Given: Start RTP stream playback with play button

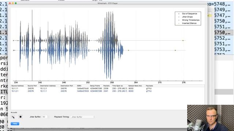Looking at the screenshot, I should pos(13,117).
